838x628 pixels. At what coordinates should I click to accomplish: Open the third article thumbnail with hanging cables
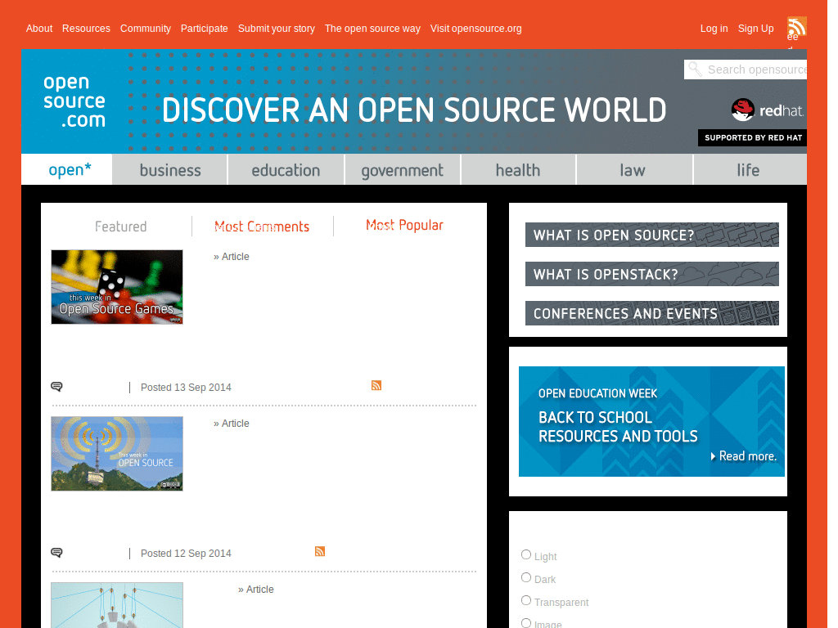[x=117, y=605]
